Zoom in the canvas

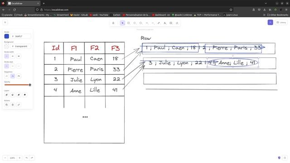(19, 158)
